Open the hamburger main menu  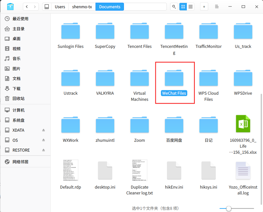tap(217, 7)
